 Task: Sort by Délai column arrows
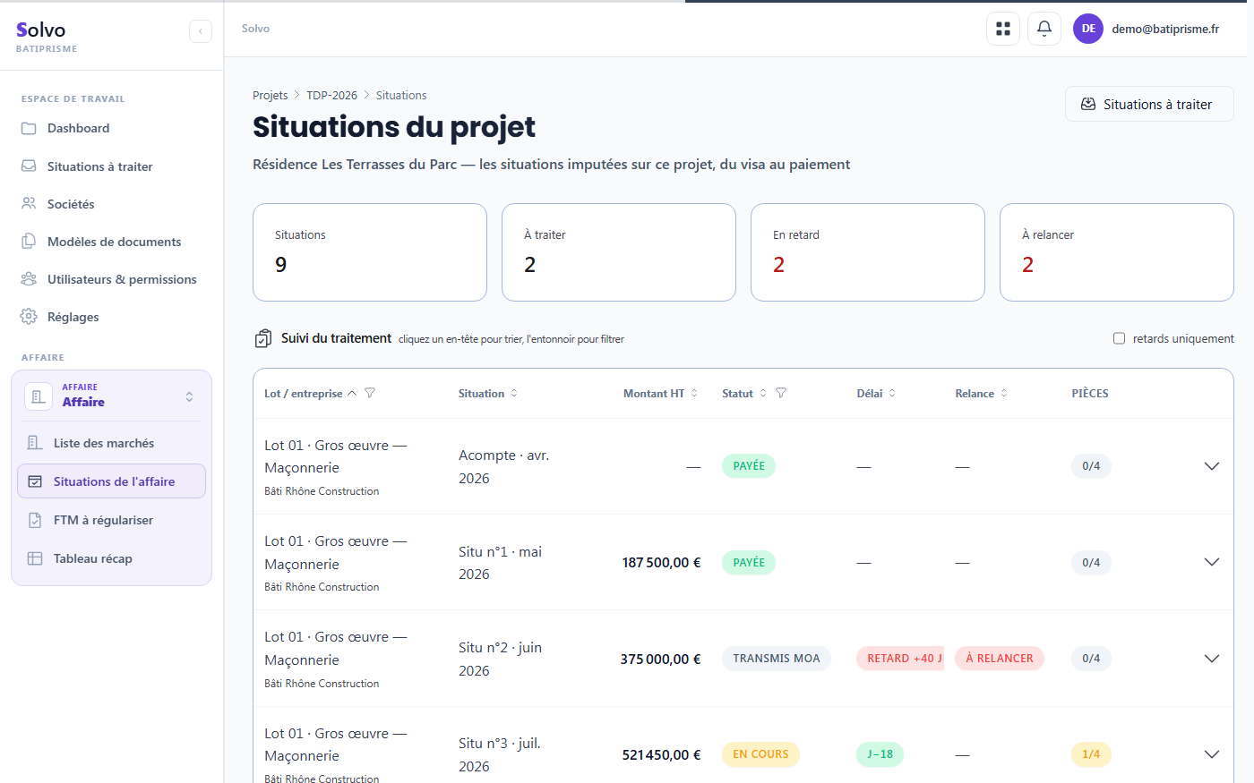[x=892, y=393]
